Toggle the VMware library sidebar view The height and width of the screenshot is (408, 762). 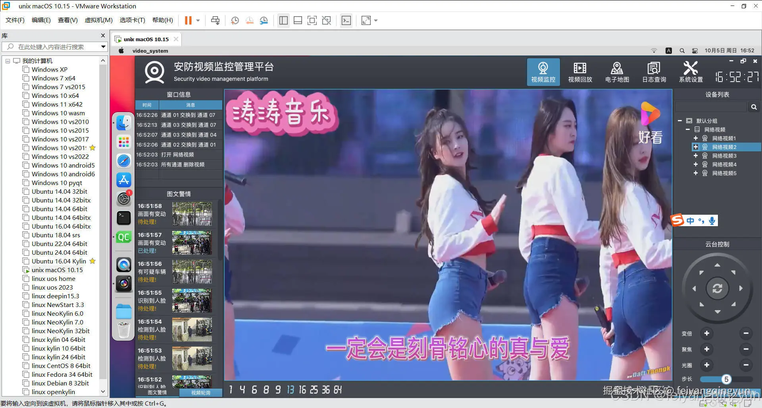pos(283,20)
